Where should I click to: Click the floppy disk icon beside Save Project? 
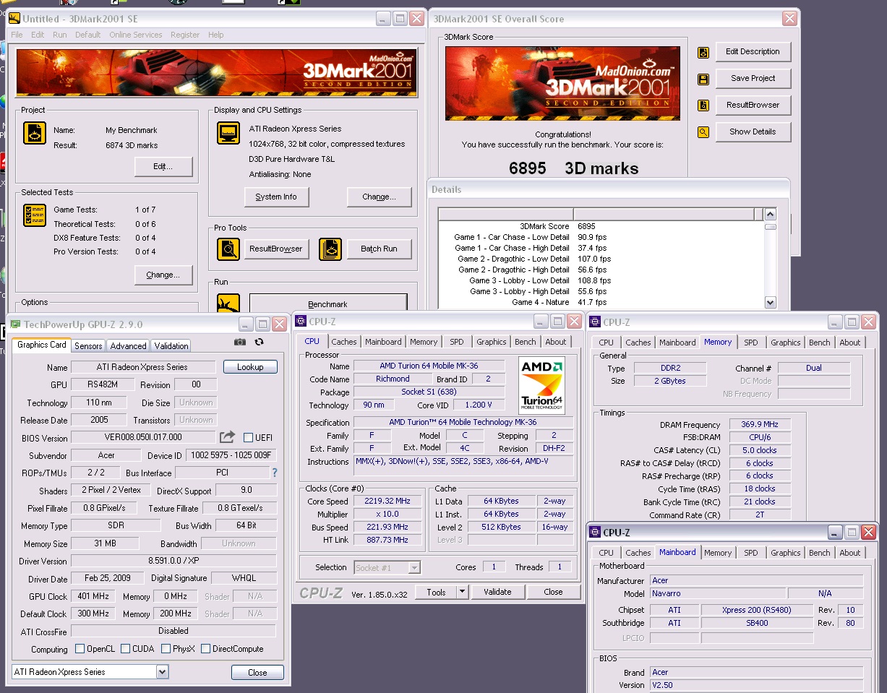(x=703, y=79)
